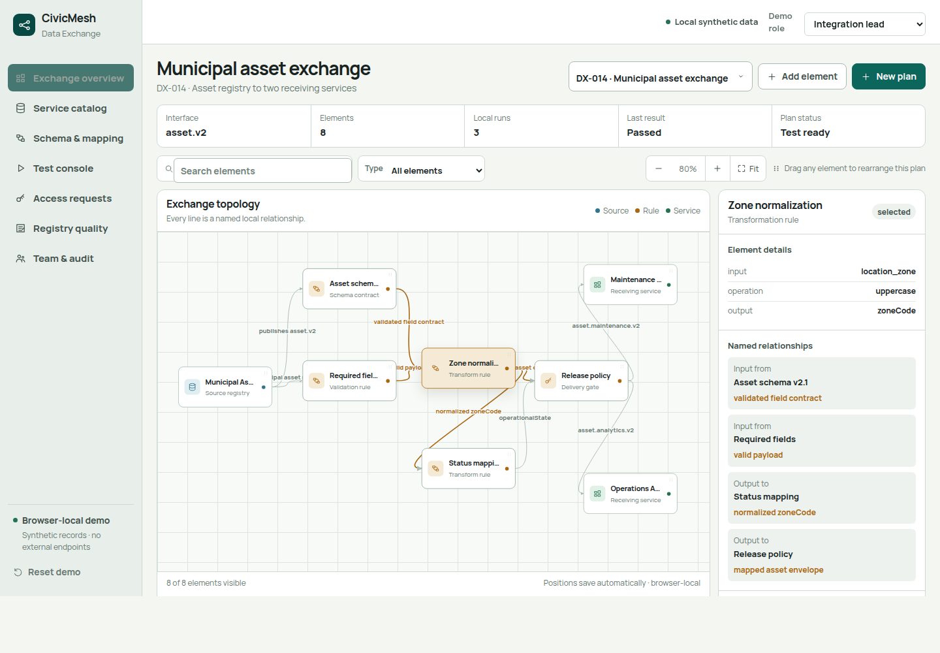Click the Add element button
The image size is (940, 653).
tap(802, 76)
